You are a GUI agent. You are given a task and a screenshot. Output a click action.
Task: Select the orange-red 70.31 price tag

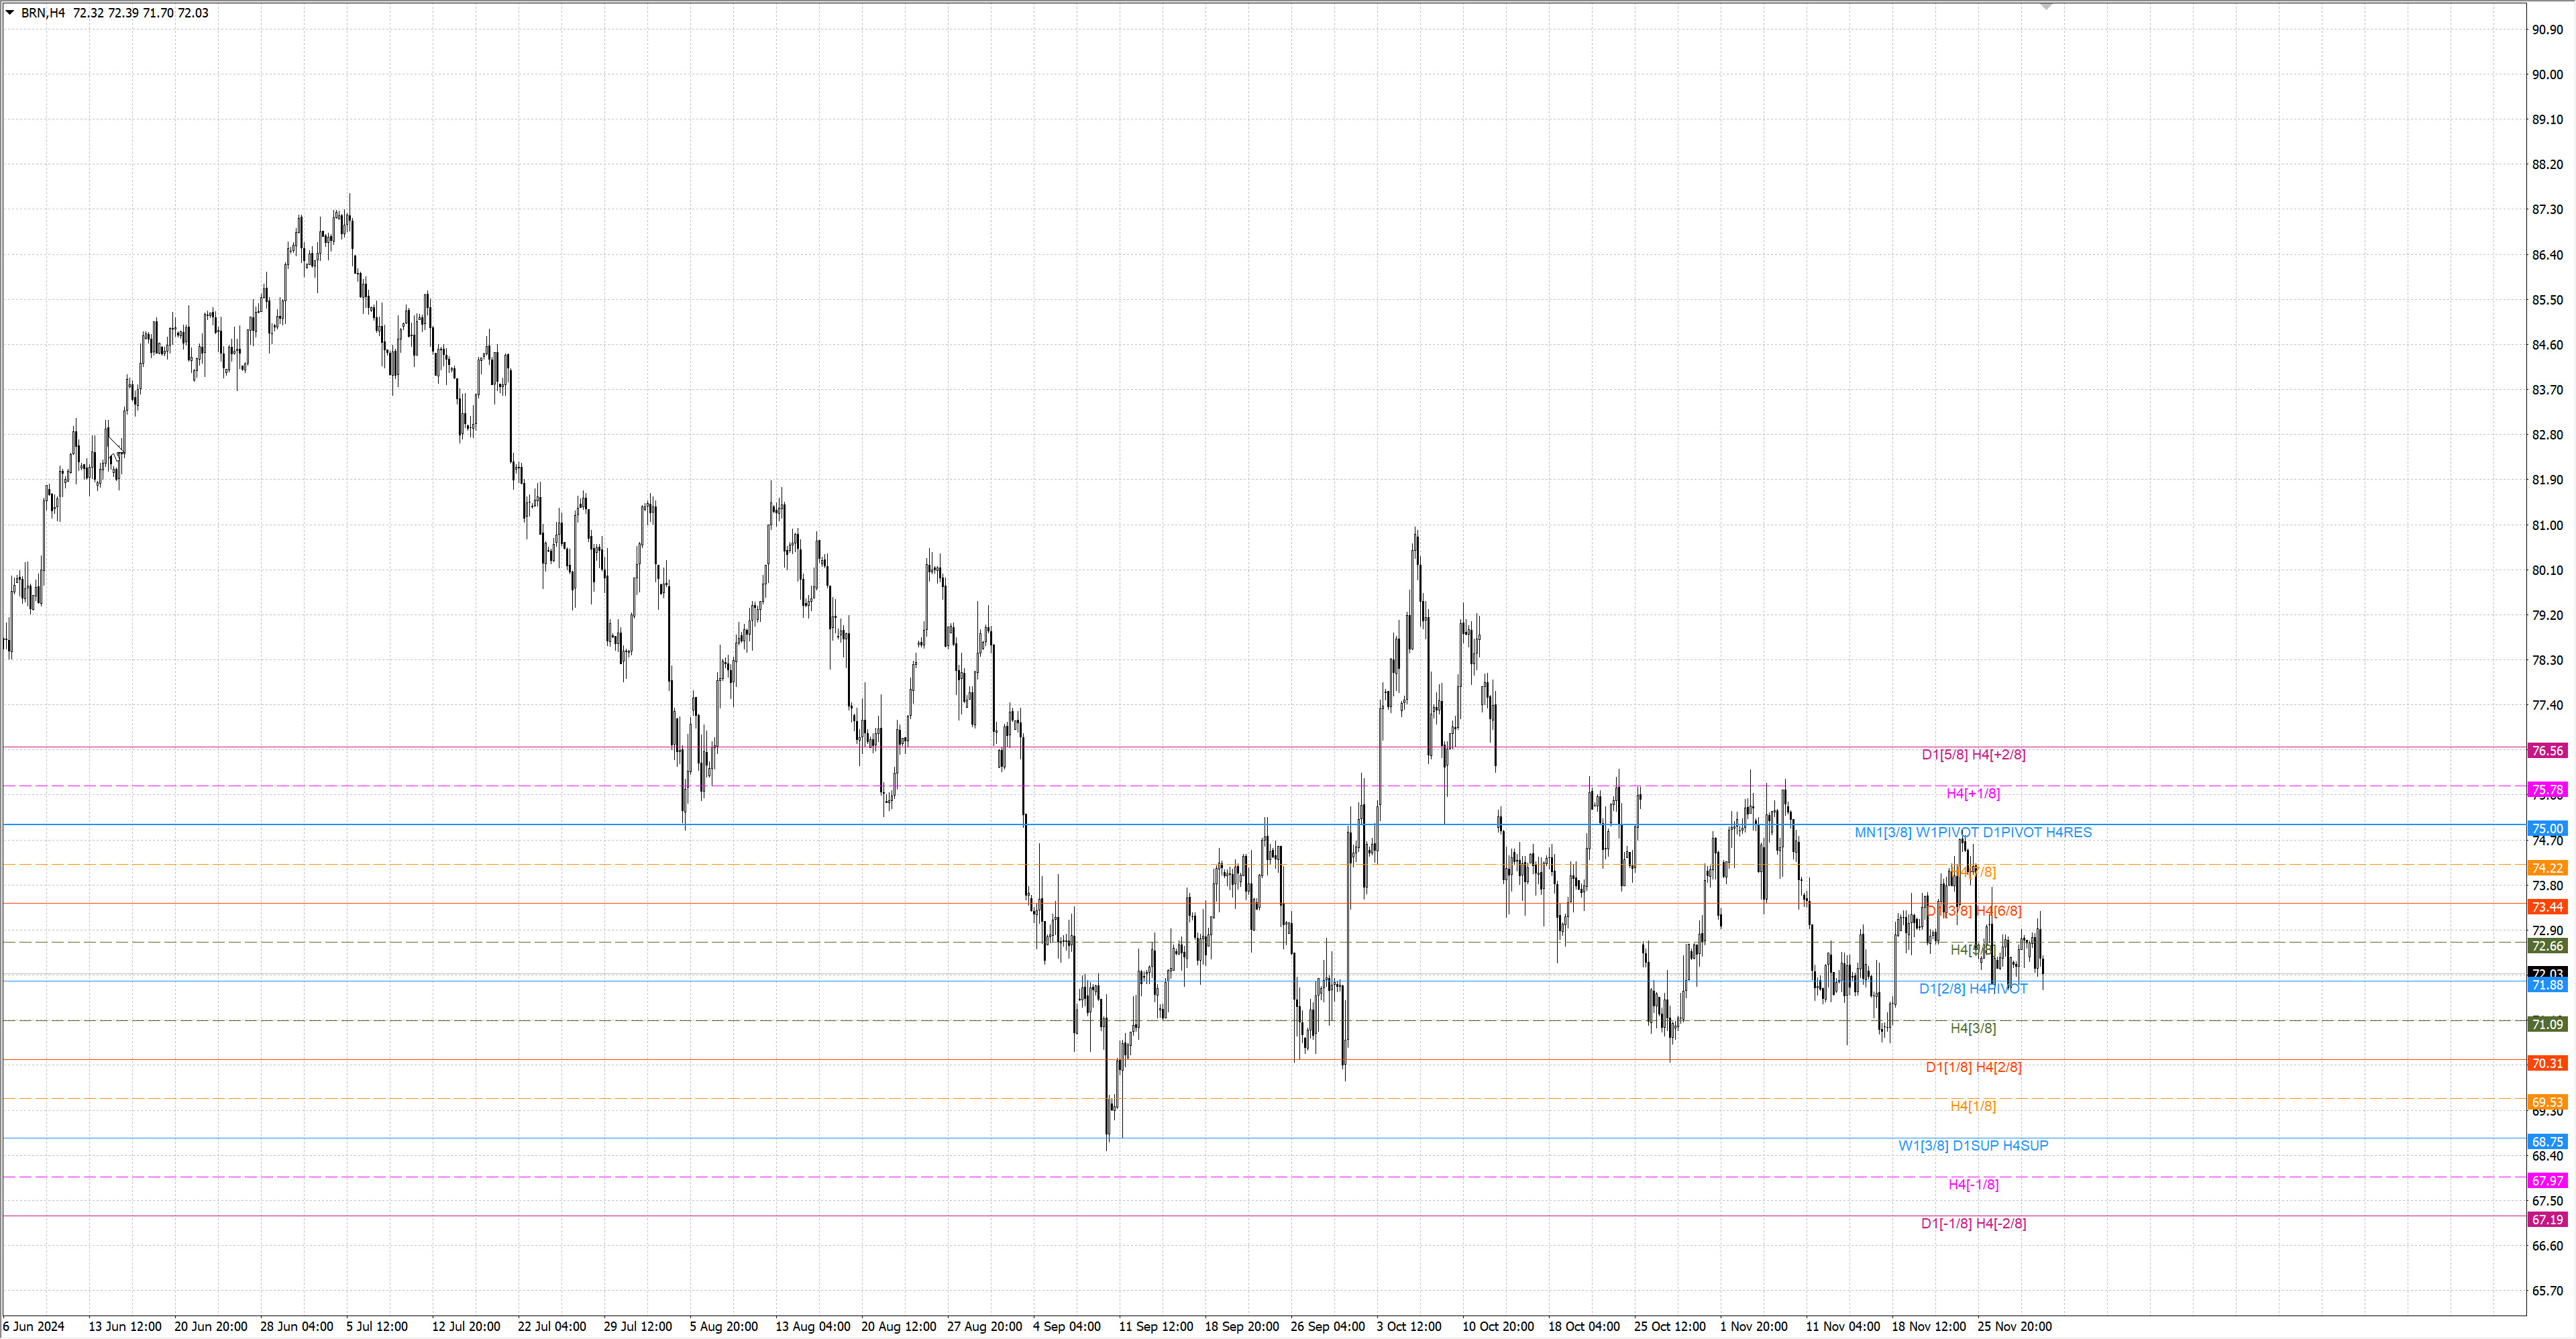2547,1063
